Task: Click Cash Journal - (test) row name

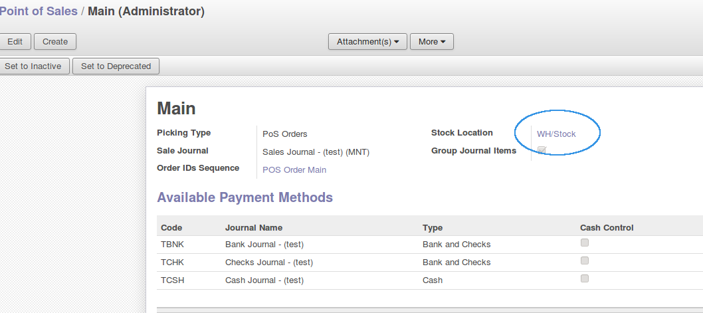Action: coord(264,280)
